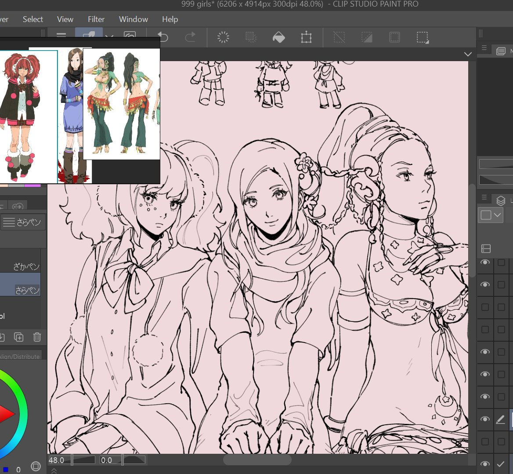This screenshot has width=513, height=474.
Task: Show the hidden layer just above checkmark layer
Action: [x=485, y=441]
